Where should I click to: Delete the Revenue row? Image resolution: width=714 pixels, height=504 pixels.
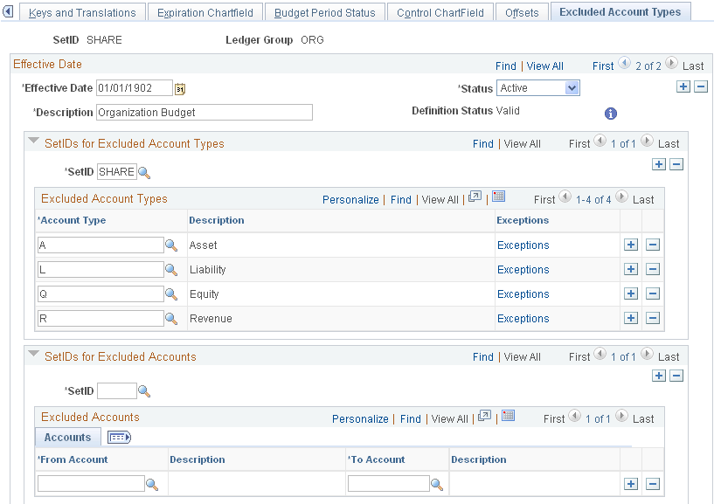click(x=653, y=318)
